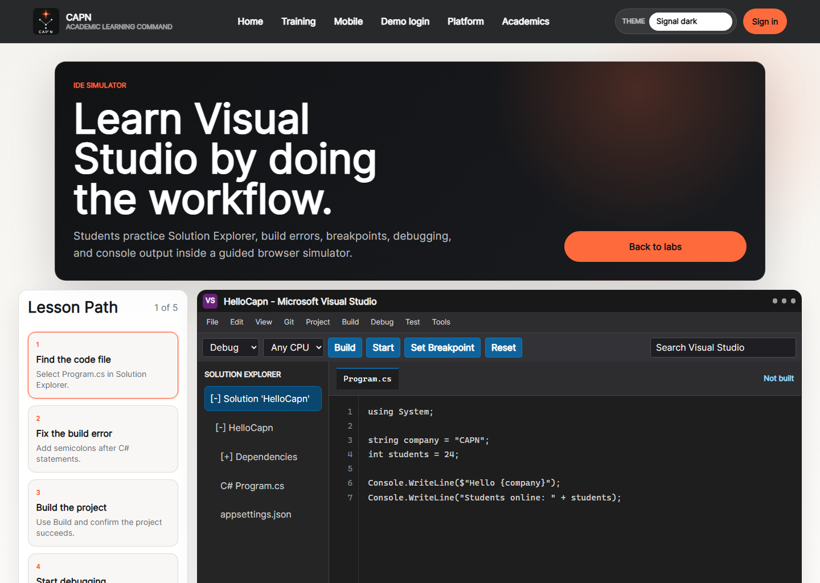Click the SOLUTION EXPLORER panel header
This screenshot has height=583, width=820.
(243, 374)
